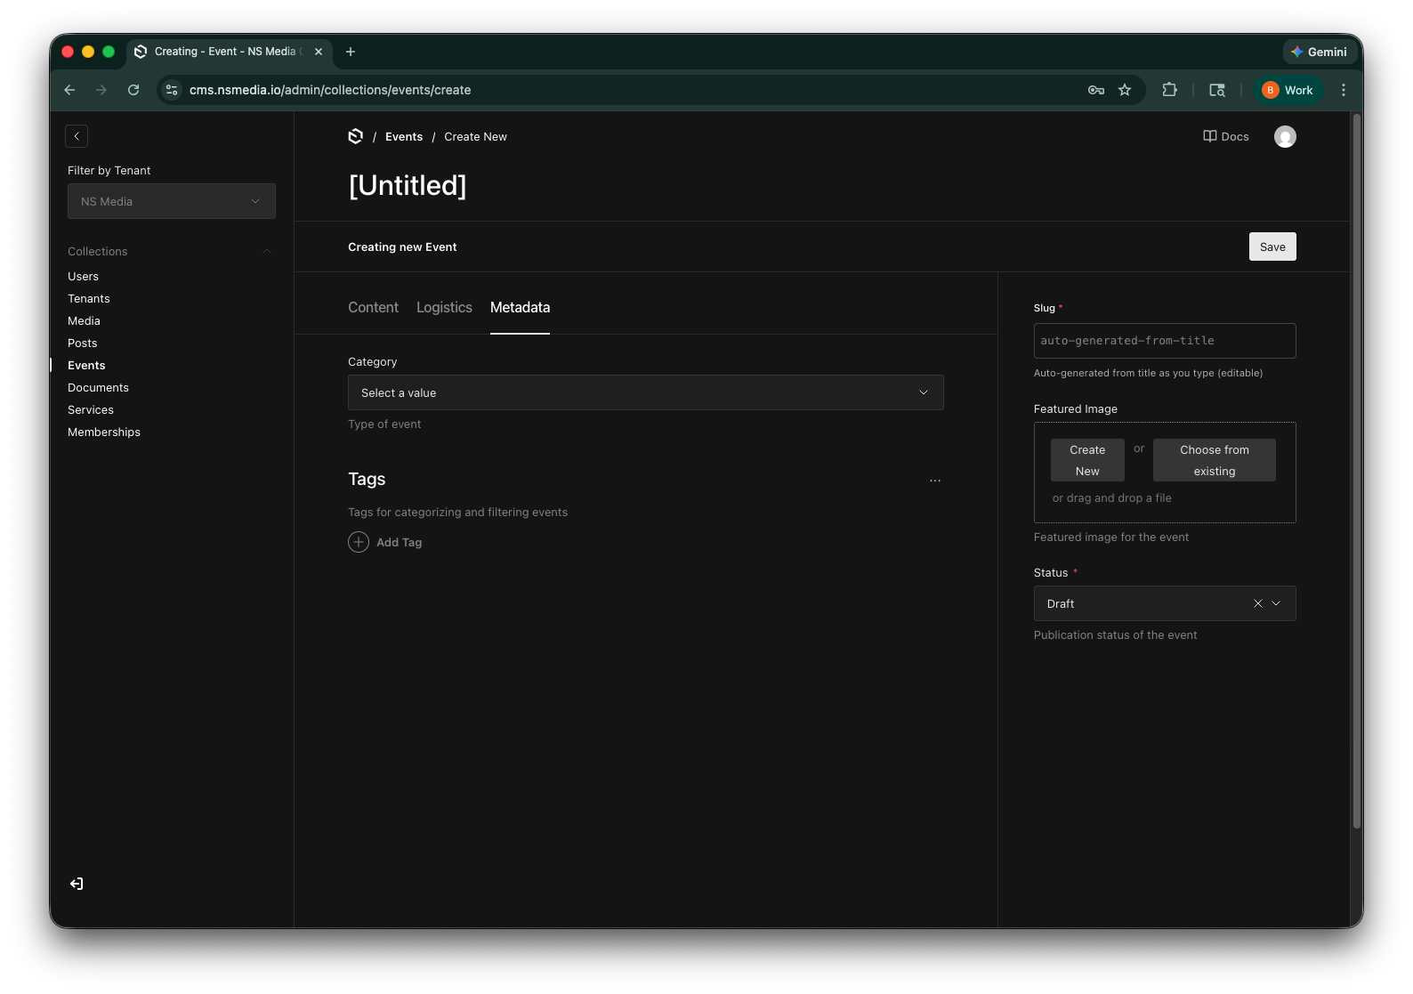Open the Work profile button

(x=1288, y=90)
